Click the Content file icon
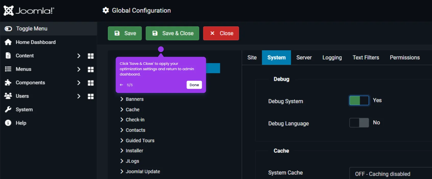 click(x=8, y=56)
